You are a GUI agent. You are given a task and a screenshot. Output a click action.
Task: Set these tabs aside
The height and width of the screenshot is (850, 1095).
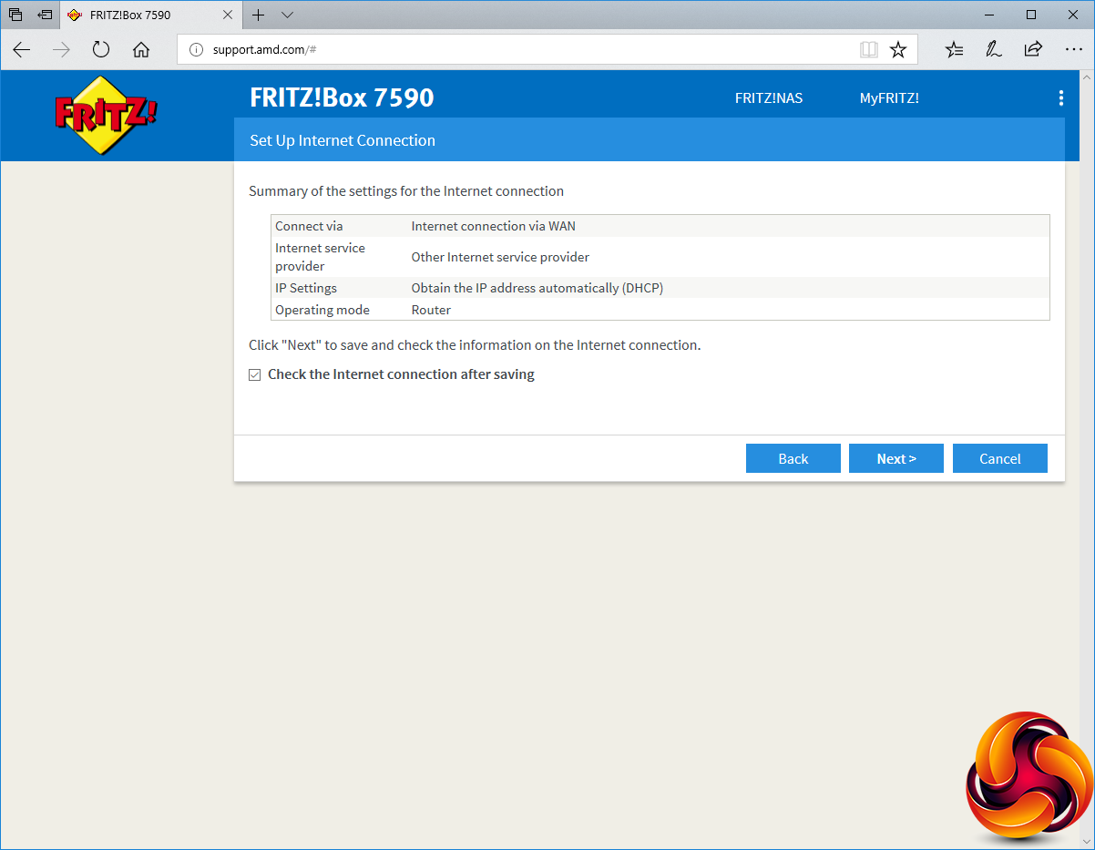45,15
